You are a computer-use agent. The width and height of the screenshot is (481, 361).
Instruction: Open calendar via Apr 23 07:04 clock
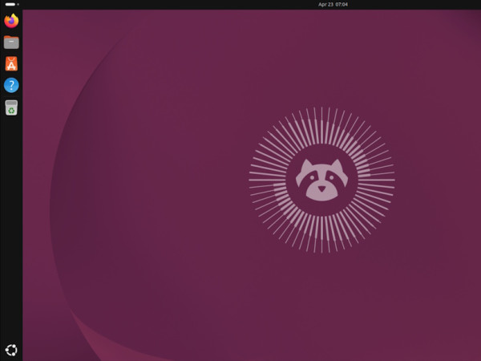click(x=333, y=4)
